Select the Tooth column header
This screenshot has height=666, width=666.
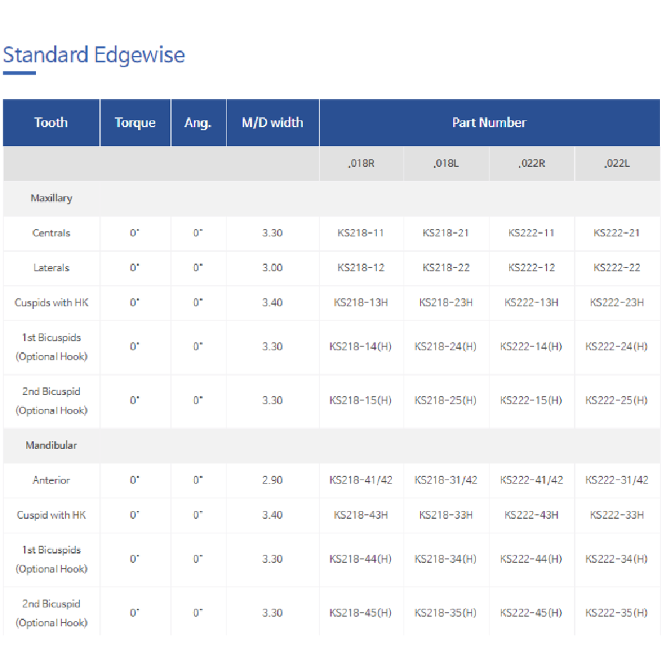pyautogui.click(x=51, y=123)
